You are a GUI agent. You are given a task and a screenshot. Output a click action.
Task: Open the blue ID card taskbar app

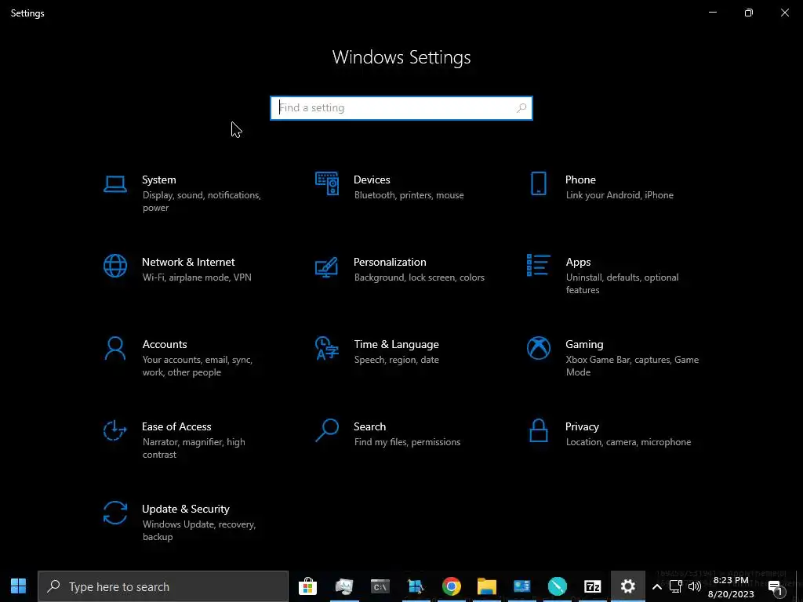click(521, 586)
